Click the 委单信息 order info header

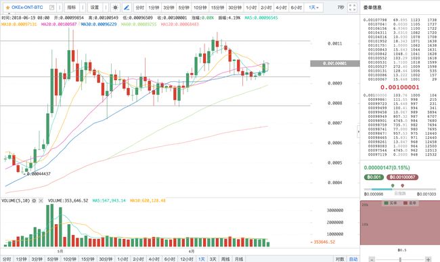pyautogui.click(x=372, y=7)
